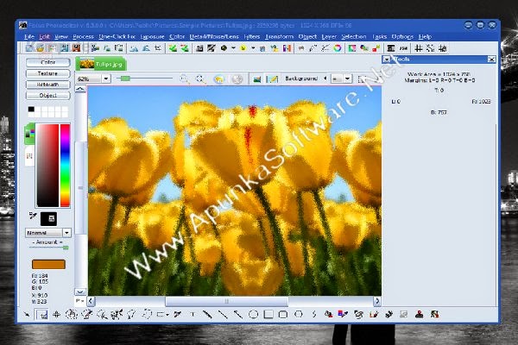The width and height of the screenshot is (518, 345).
Task: Select the Rounded Rectangle shape tool
Action: click(x=283, y=314)
